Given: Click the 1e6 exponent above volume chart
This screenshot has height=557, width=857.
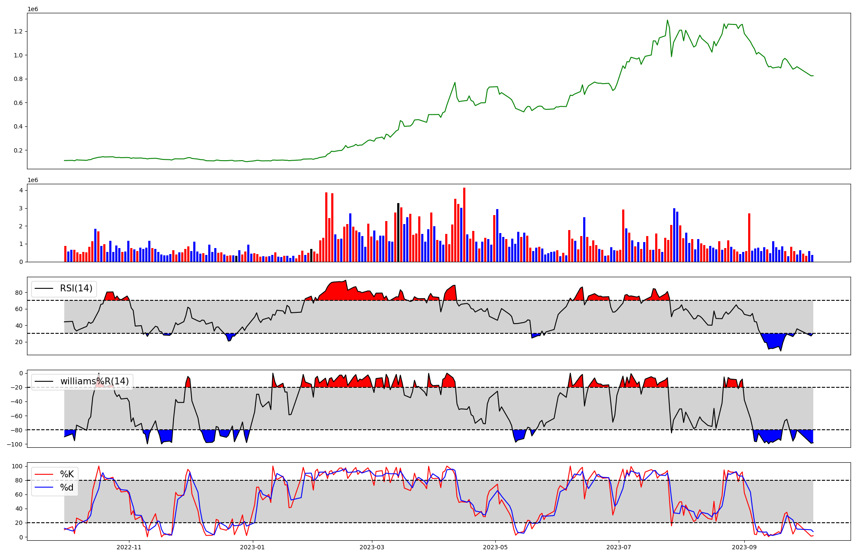Looking at the screenshot, I should tap(33, 180).
